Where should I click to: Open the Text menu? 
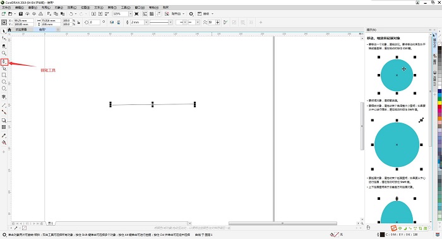tap(99, 8)
